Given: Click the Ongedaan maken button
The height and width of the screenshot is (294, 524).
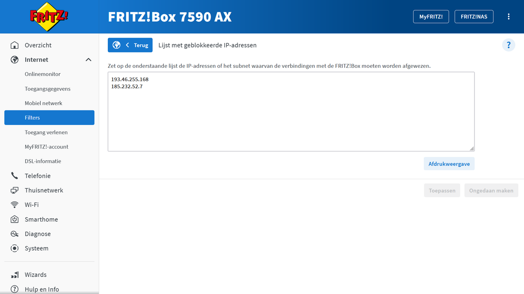Looking at the screenshot, I should point(491,190).
